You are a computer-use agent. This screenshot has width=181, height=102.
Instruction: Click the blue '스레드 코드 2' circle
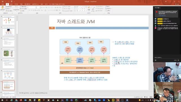80,50
